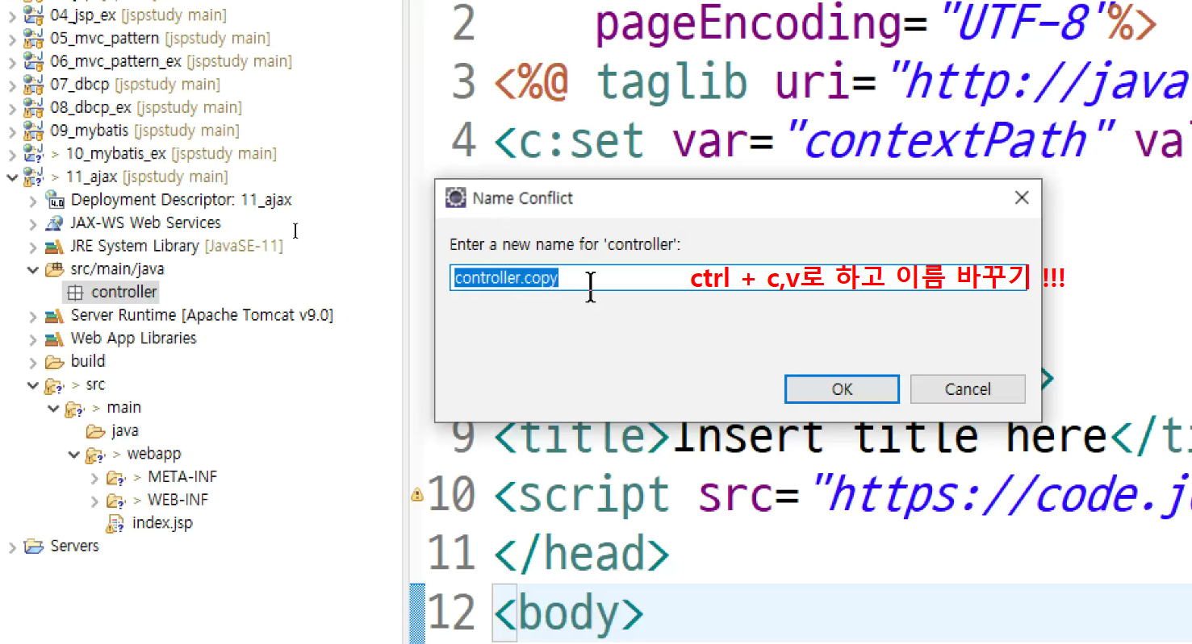
Task: Click the Deployment Descriptor icon
Action: (54, 200)
